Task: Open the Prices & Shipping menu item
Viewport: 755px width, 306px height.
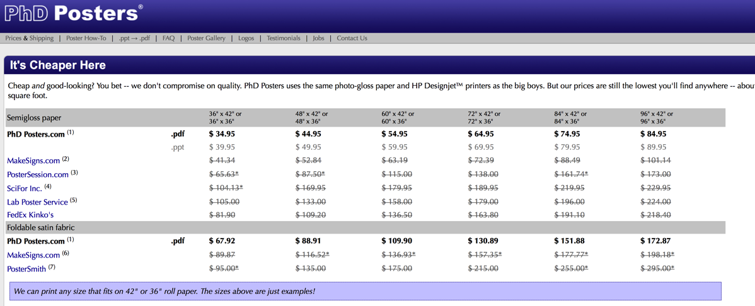Action: pyautogui.click(x=30, y=38)
